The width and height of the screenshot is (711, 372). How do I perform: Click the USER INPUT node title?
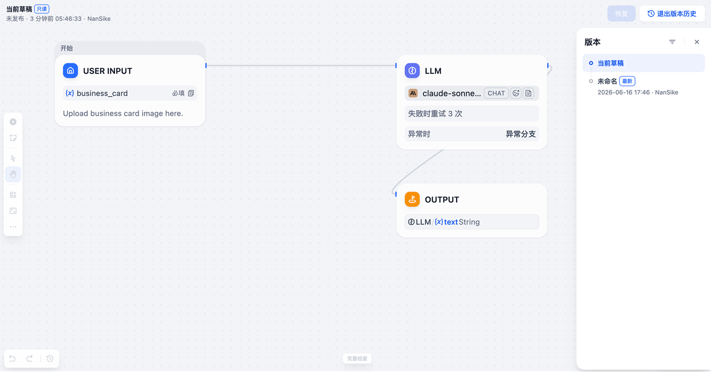(x=108, y=71)
